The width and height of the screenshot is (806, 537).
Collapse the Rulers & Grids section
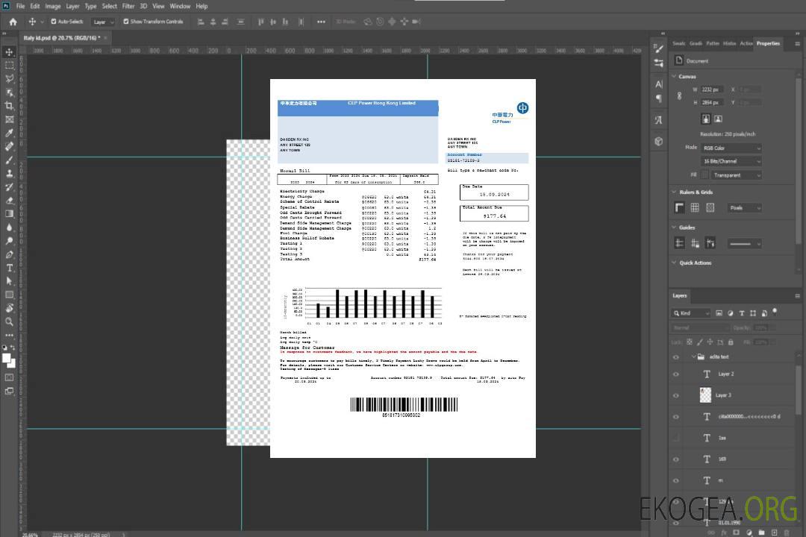point(675,192)
